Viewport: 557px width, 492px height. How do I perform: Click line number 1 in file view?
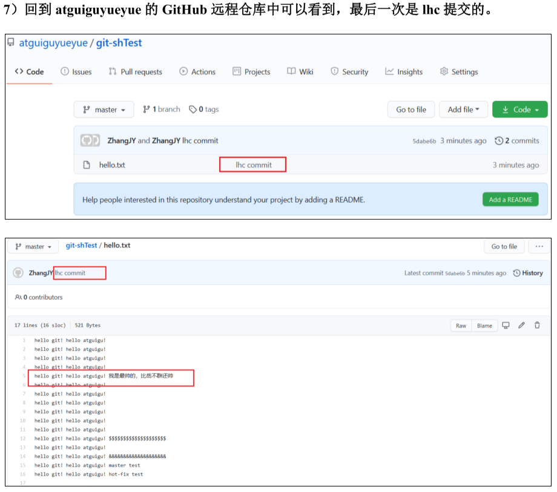pos(24,340)
